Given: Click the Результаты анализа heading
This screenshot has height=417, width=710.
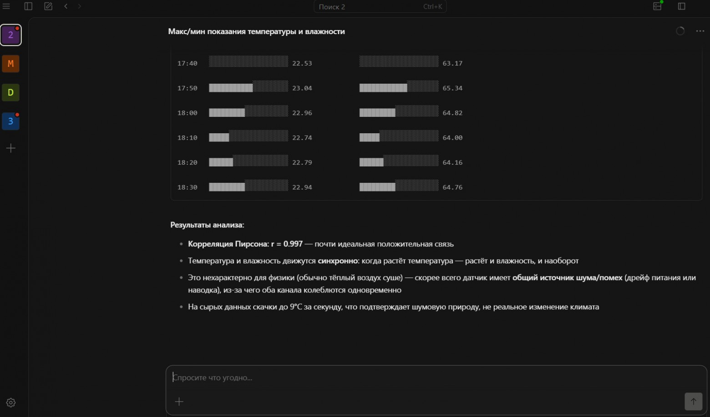Looking at the screenshot, I should click(207, 225).
